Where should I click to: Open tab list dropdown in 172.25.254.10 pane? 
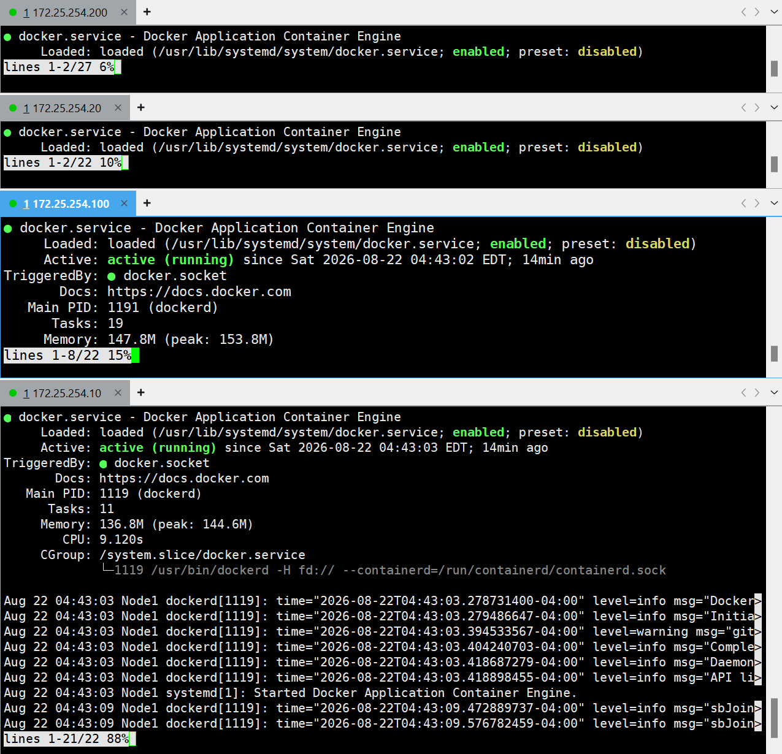774,392
